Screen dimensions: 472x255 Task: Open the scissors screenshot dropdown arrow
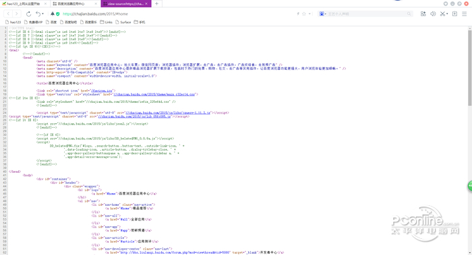click(447, 14)
